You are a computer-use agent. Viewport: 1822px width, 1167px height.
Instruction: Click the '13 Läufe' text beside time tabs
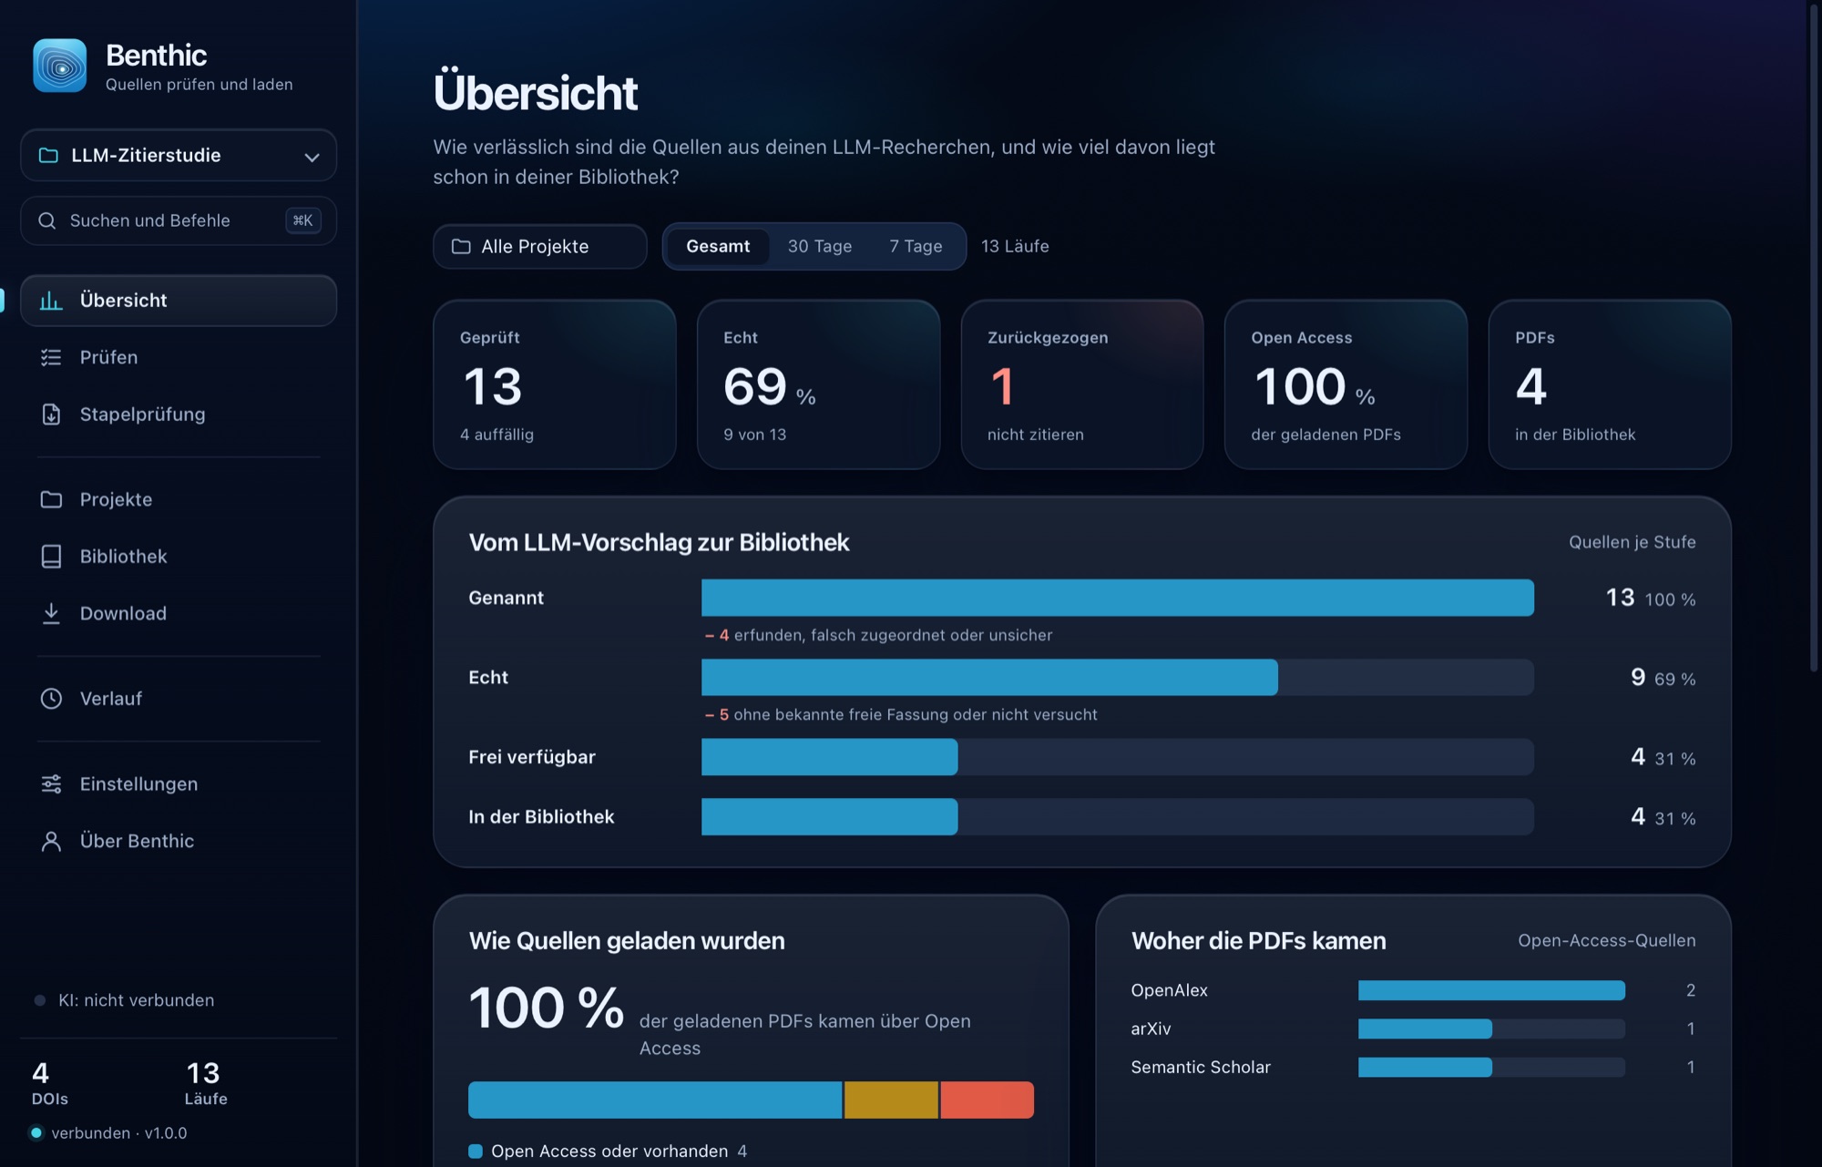click(x=1015, y=246)
